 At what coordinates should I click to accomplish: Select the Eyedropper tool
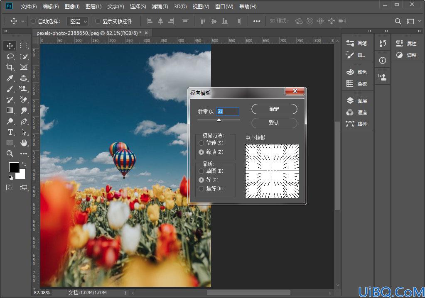[x=10, y=78]
